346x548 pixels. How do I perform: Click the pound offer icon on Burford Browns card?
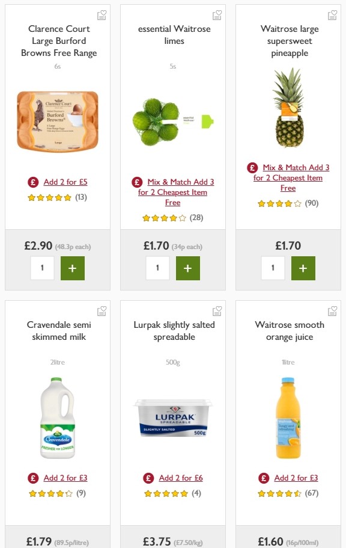point(32,182)
